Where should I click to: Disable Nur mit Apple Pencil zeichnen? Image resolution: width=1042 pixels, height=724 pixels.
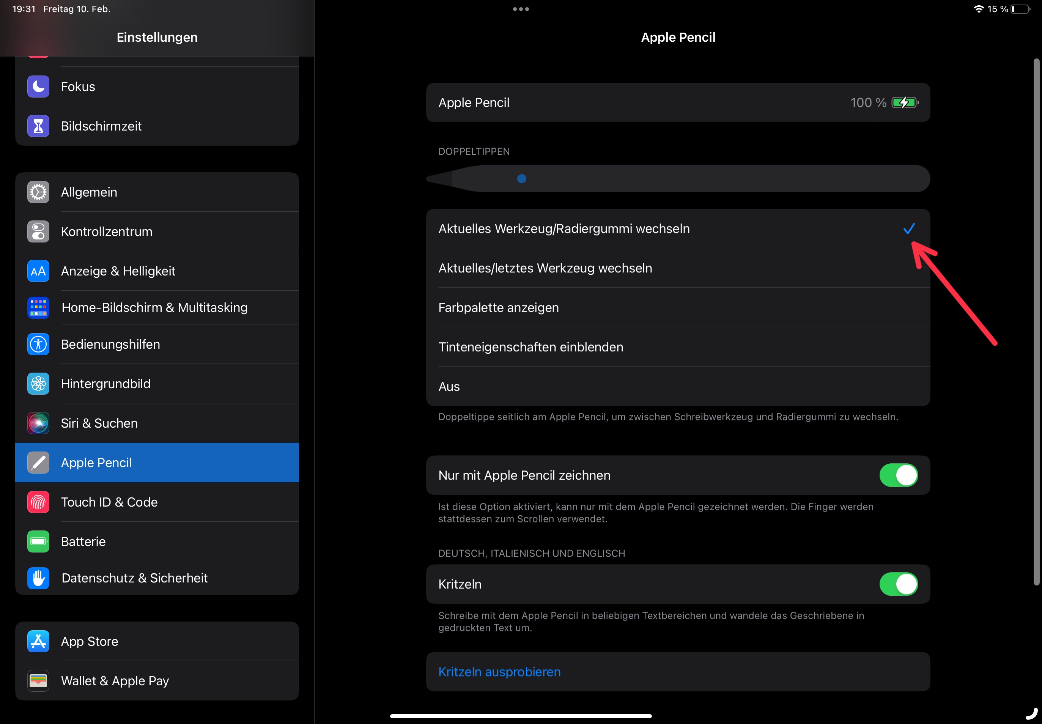tap(898, 475)
